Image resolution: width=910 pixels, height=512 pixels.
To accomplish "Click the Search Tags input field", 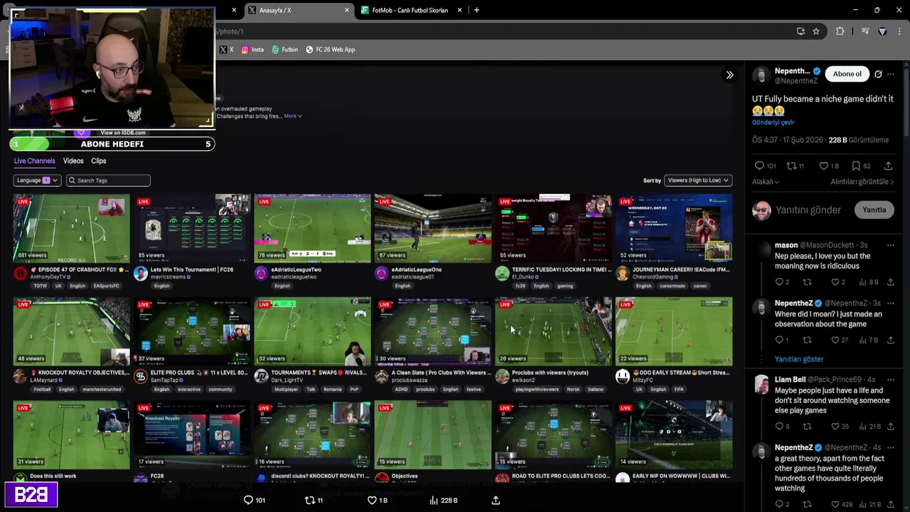I will [108, 181].
